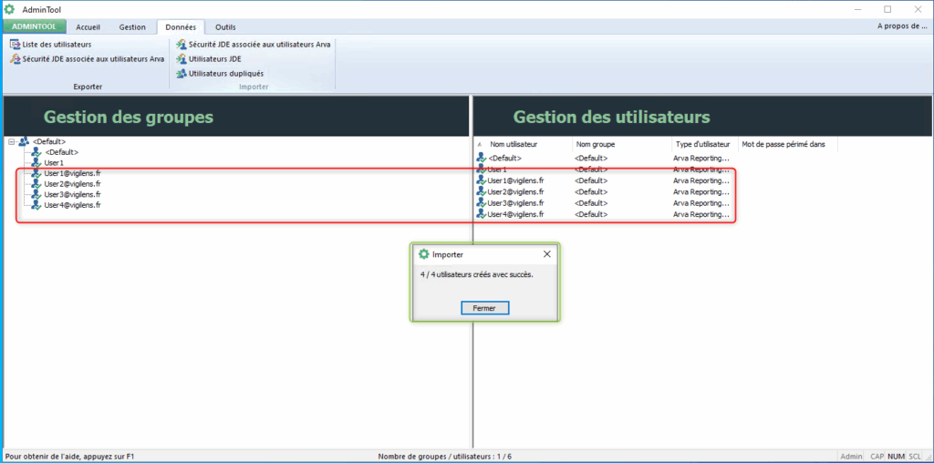Click the Sécurité JDE export icon
This screenshot has height=463, width=934.
click(16, 59)
